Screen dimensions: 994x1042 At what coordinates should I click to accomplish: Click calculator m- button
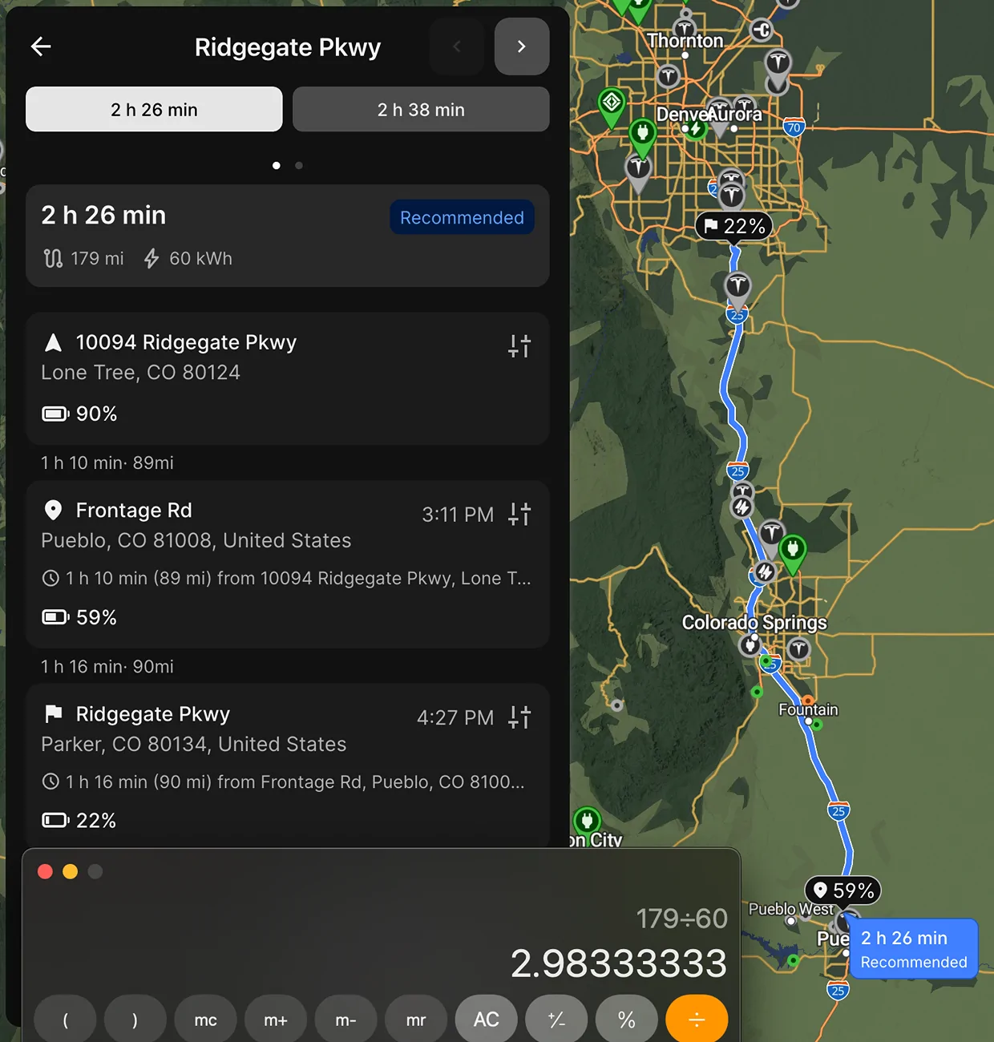coord(345,1020)
